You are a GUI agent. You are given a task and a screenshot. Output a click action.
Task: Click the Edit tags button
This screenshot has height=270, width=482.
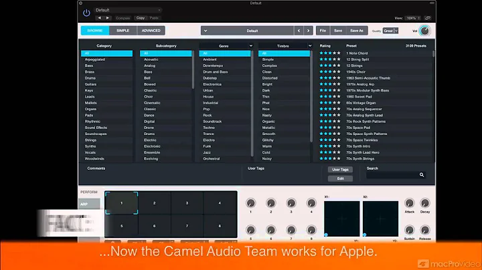340,178
